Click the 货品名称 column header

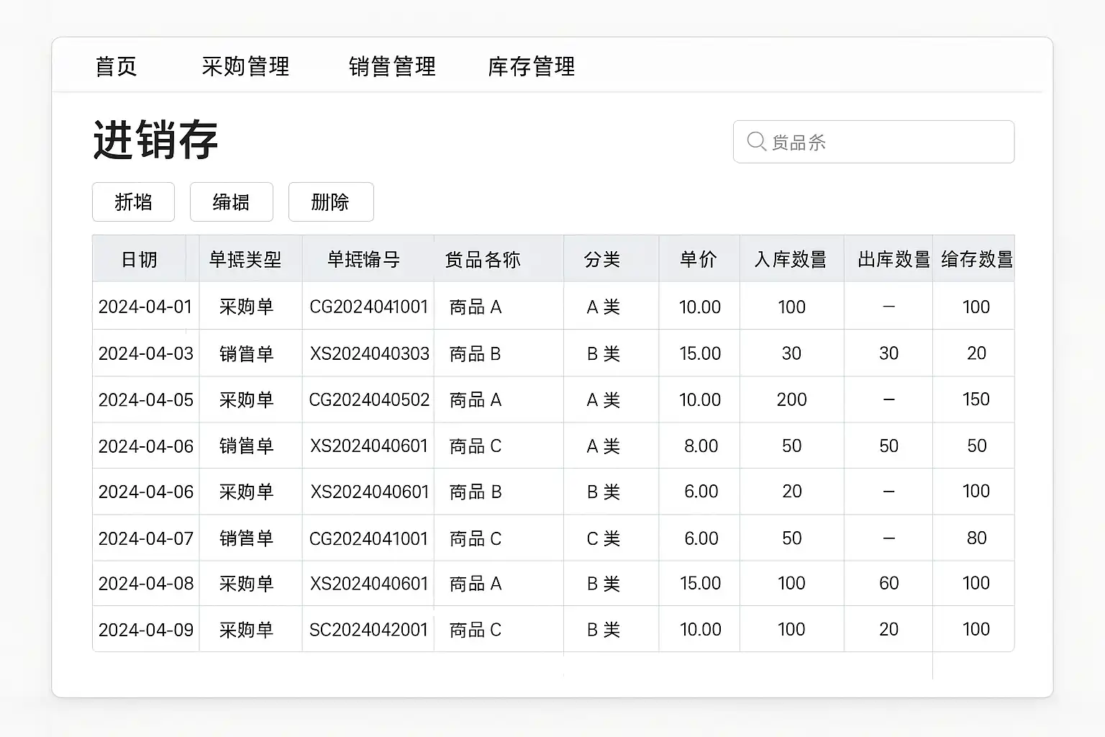(483, 259)
